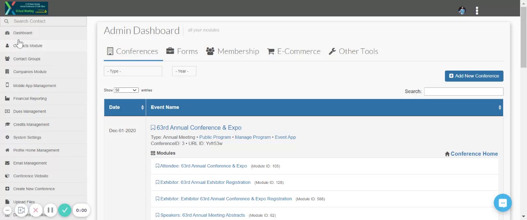This screenshot has height=220, width=527.
Task: Open the chat bubble widget
Action: [x=502, y=203]
